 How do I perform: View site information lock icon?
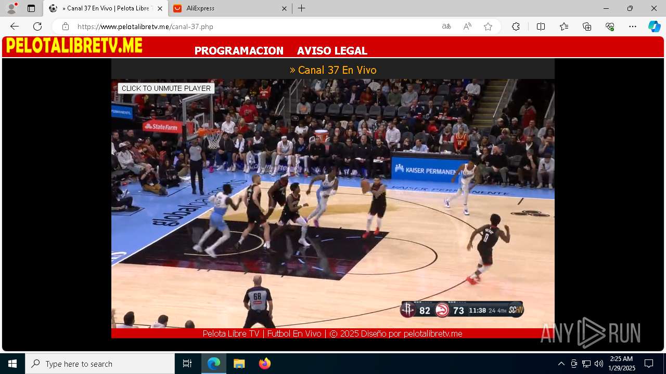[66, 26]
